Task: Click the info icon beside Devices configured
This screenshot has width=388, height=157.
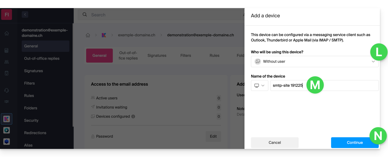Action: [x=133, y=117]
